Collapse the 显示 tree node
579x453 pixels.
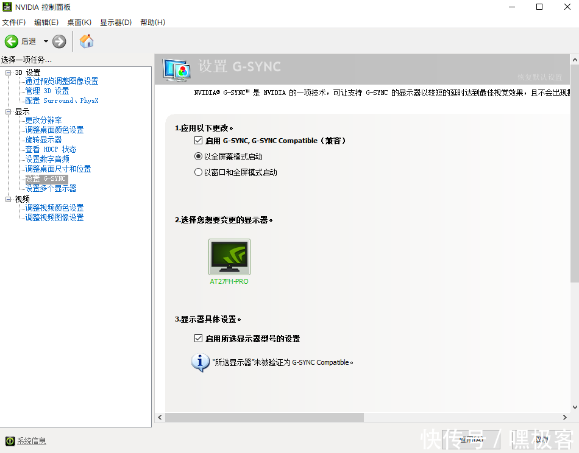click(8, 112)
